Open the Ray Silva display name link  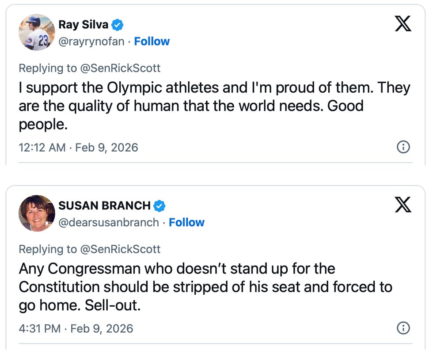tap(83, 25)
